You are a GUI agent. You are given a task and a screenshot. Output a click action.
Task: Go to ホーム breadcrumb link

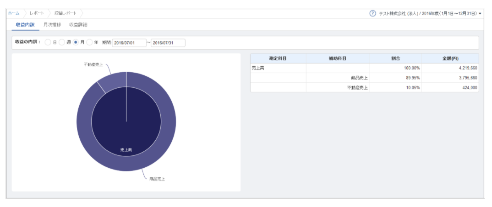point(14,13)
